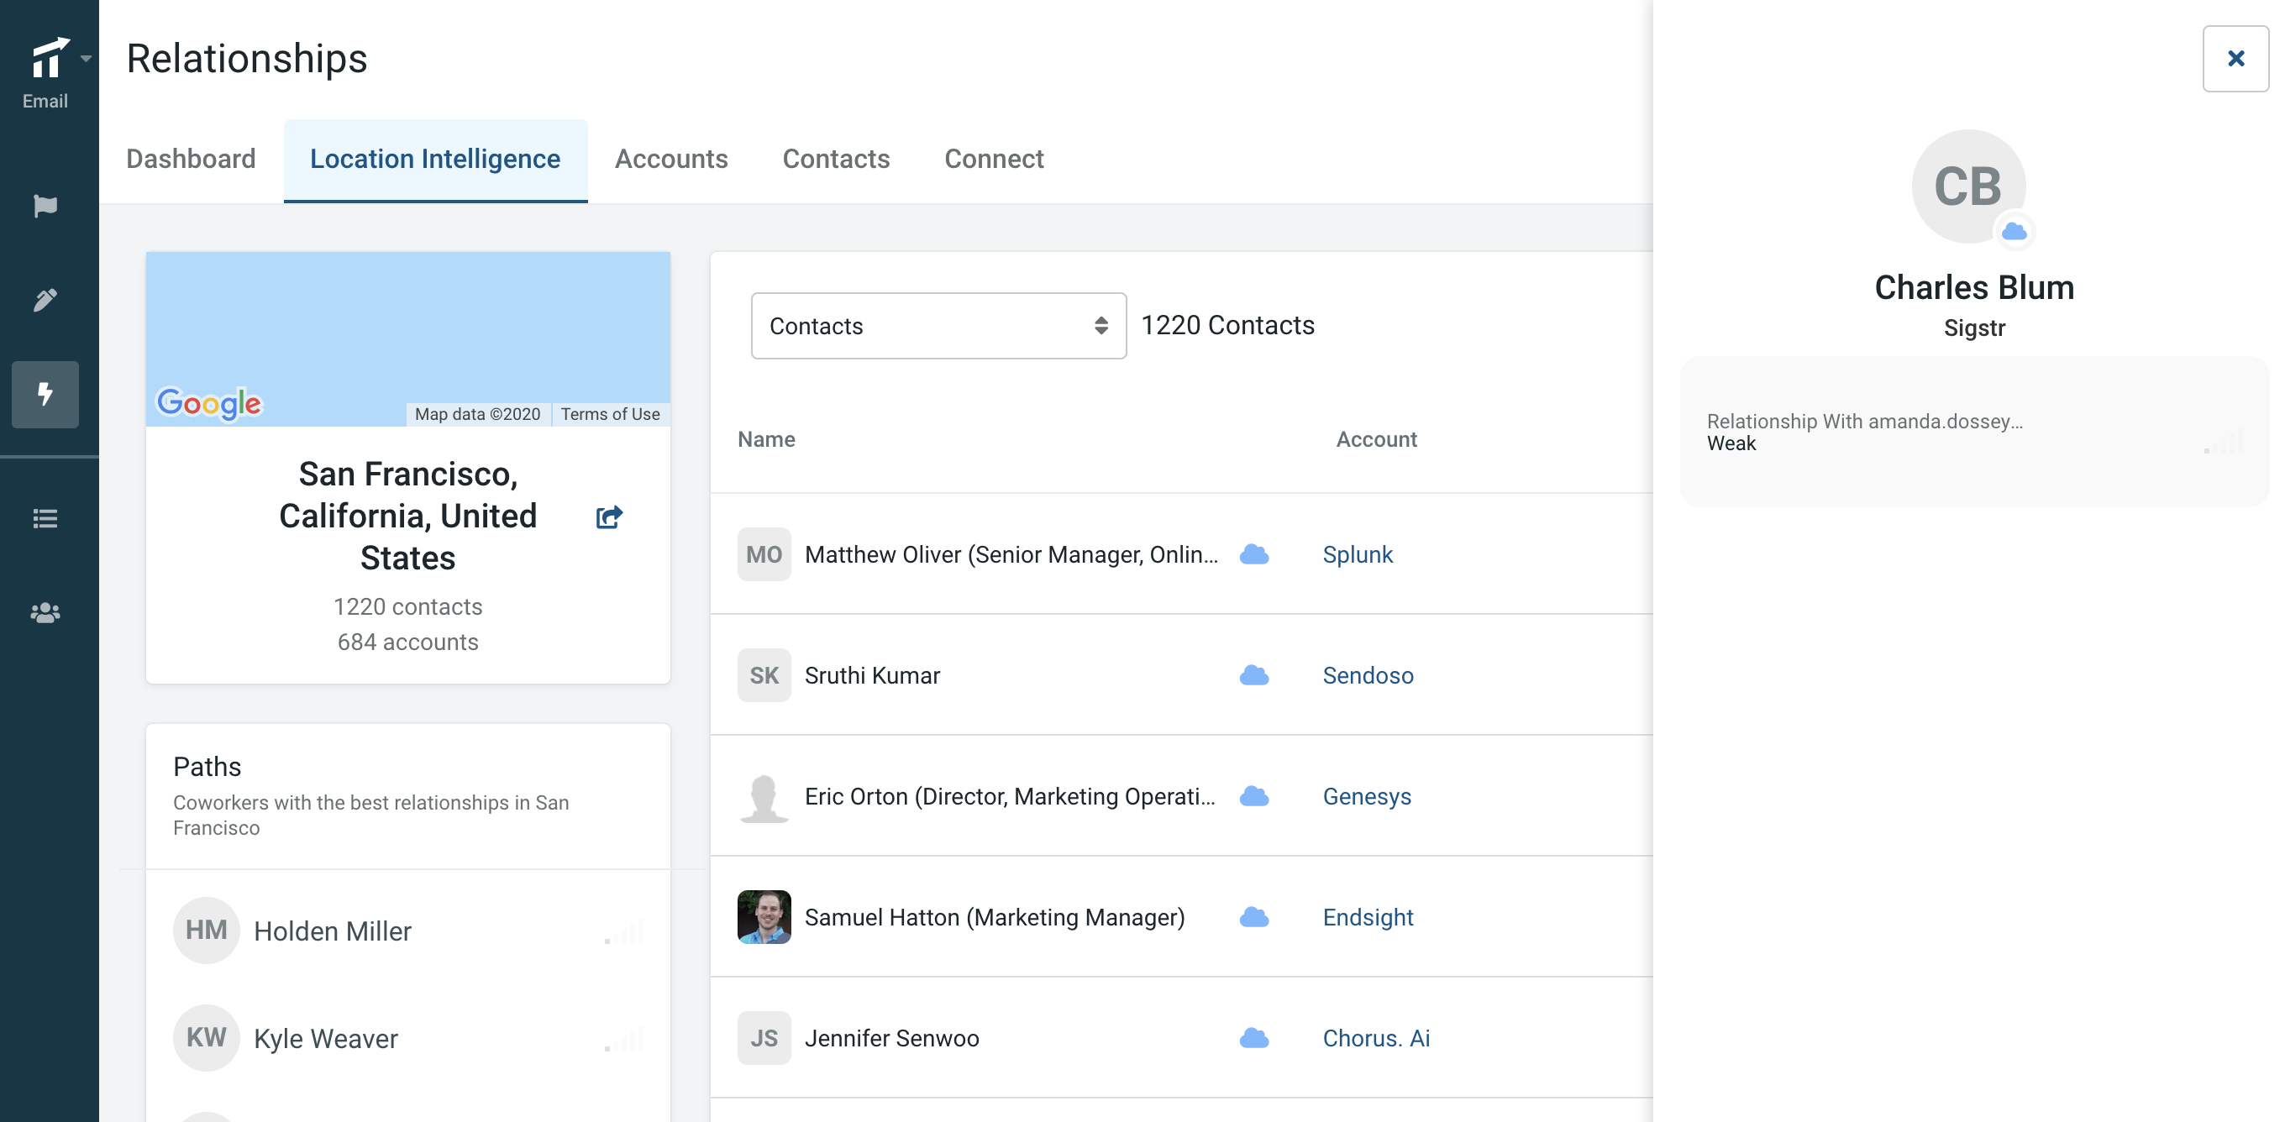
Task: Select contact Eric Orton name
Action: click(1011, 795)
